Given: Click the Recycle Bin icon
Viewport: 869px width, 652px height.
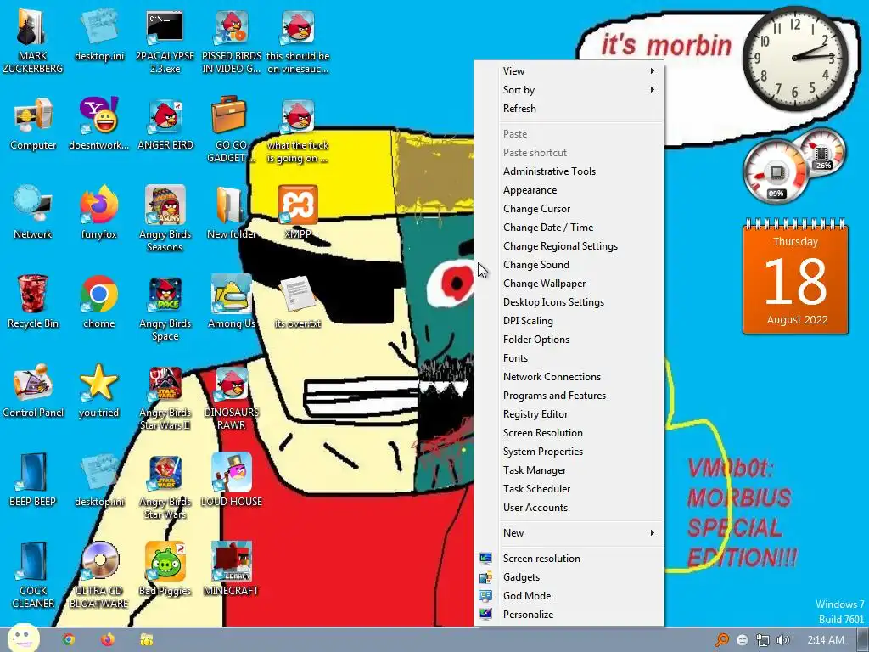Looking at the screenshot, I should [33, 302].
